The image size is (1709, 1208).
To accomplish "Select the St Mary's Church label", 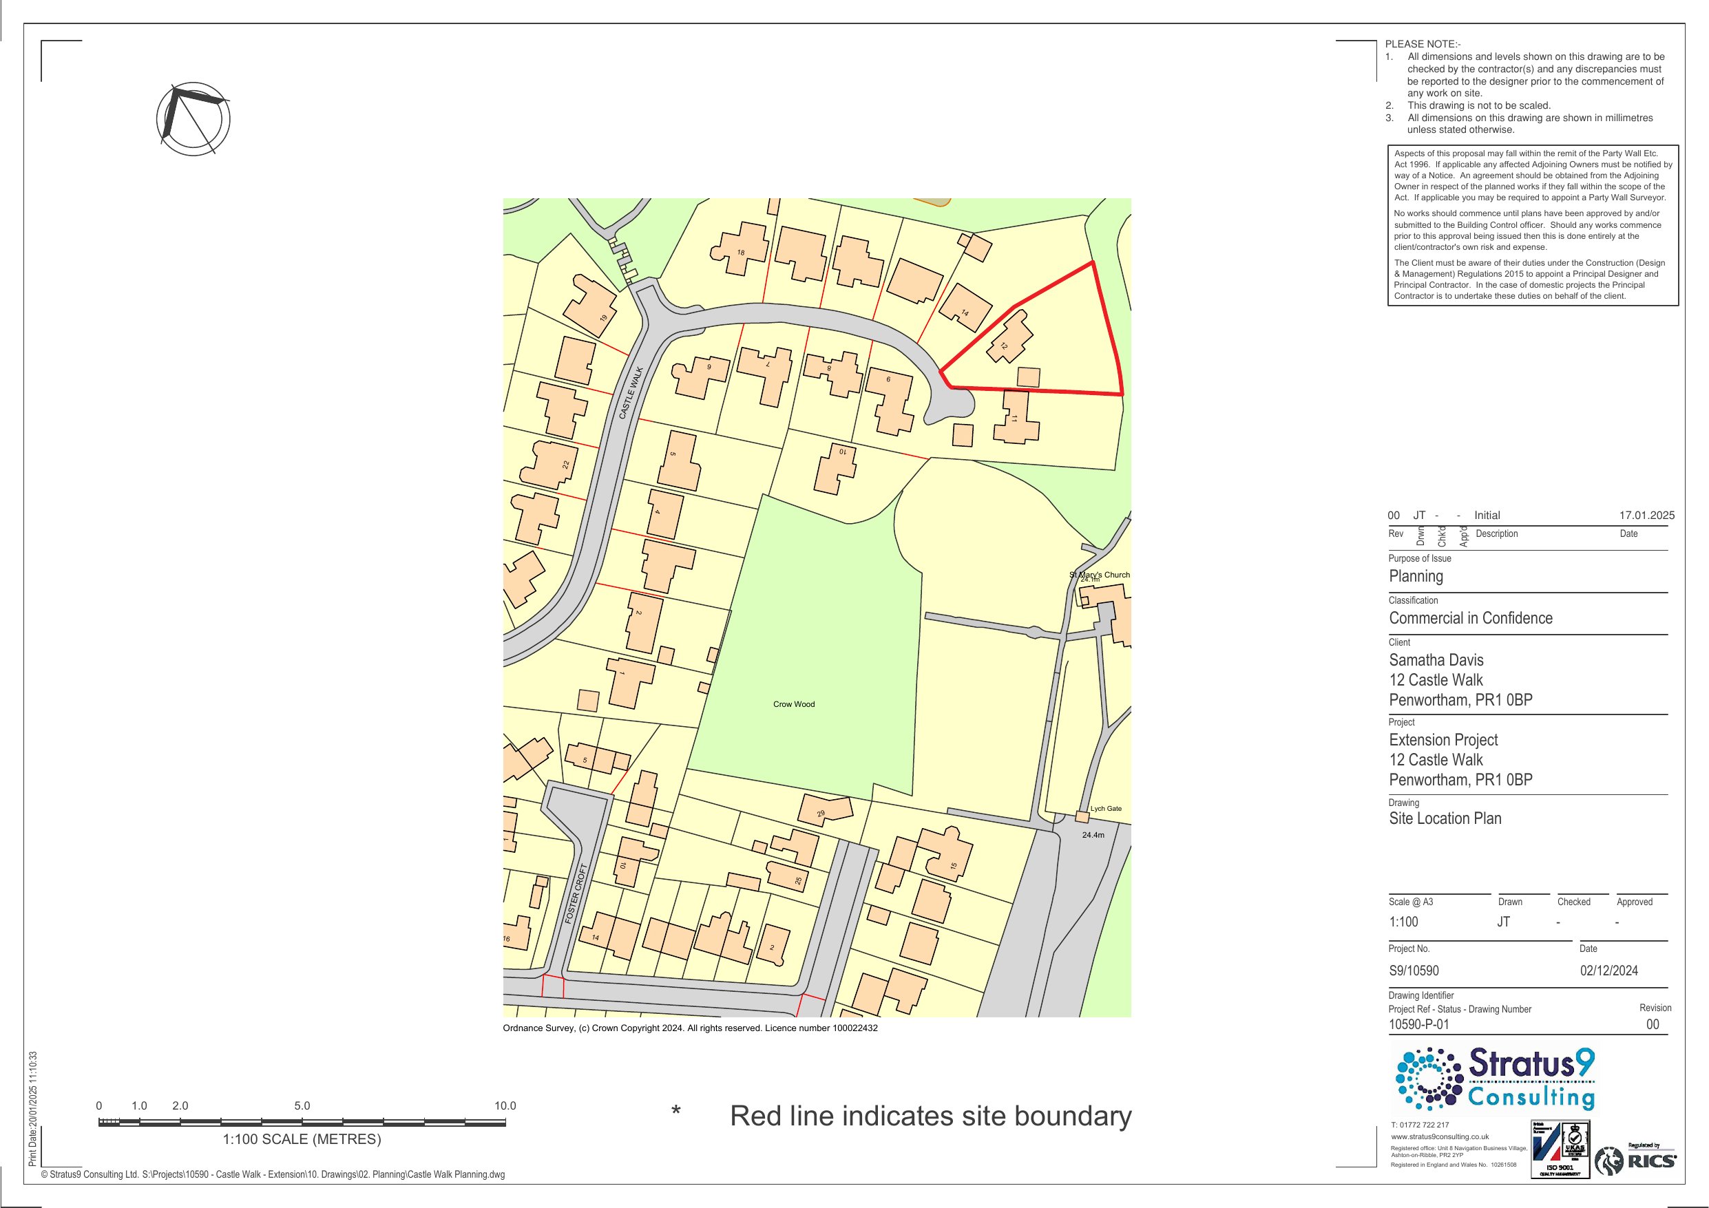I will click(1100, 575).
